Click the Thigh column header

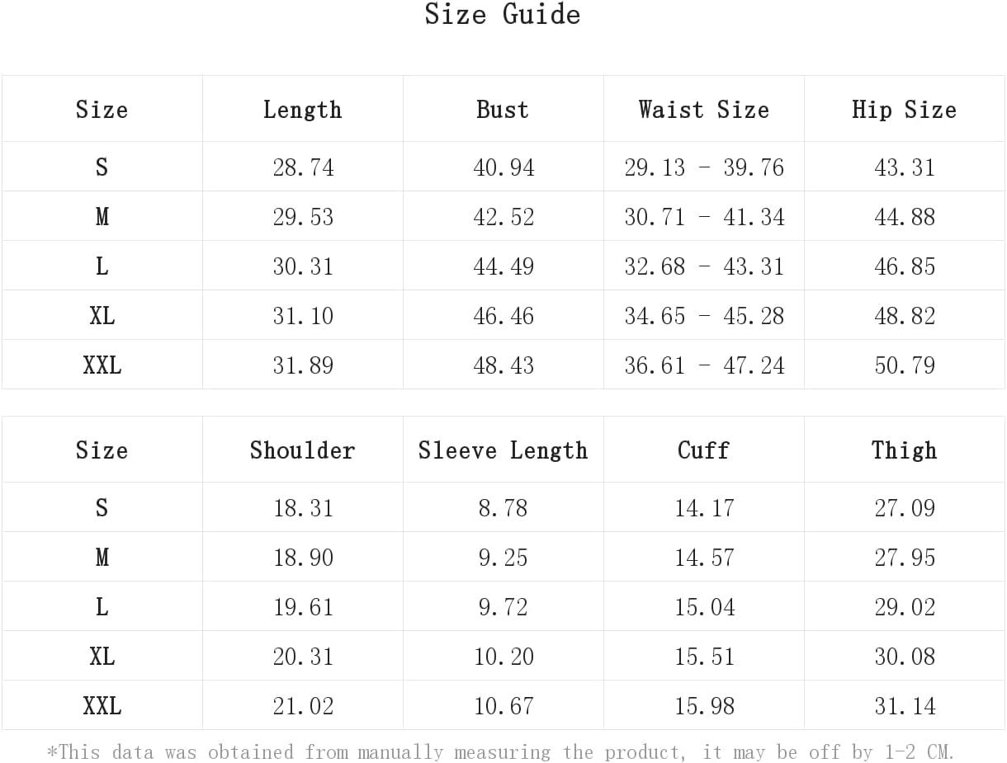(x=905, y=450)
